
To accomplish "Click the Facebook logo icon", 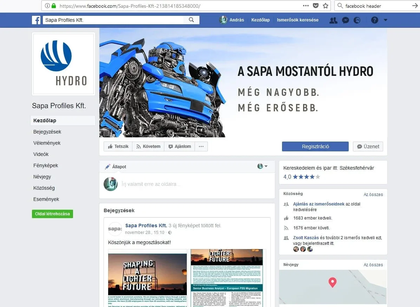I will point(36,20).
